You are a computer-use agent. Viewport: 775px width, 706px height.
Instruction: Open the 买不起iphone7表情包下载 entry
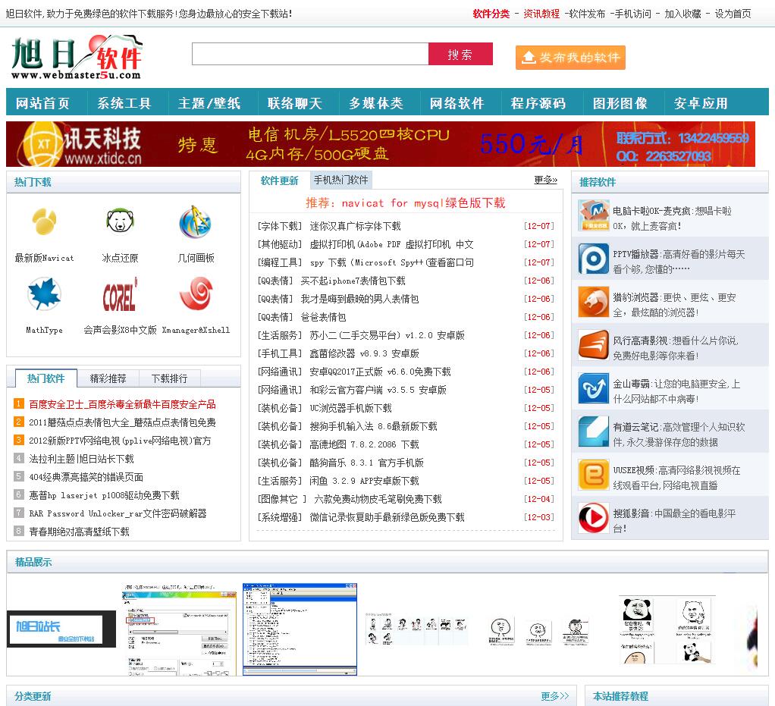pos(353,281)
